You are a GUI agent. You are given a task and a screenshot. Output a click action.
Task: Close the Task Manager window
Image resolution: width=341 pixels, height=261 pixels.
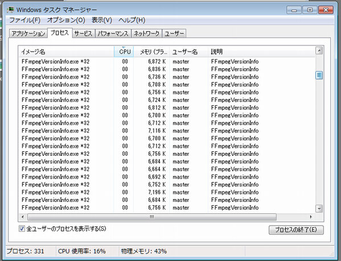click(326, 10)
